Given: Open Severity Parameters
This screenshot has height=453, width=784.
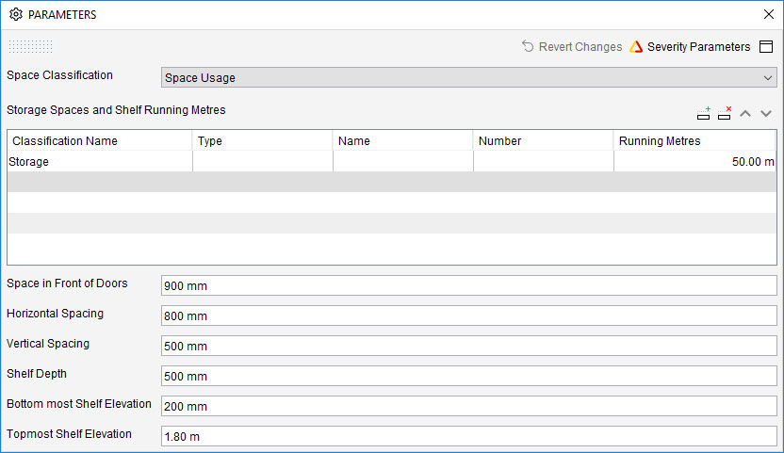Looking at the screenshot, I should [x=690, y=46].
